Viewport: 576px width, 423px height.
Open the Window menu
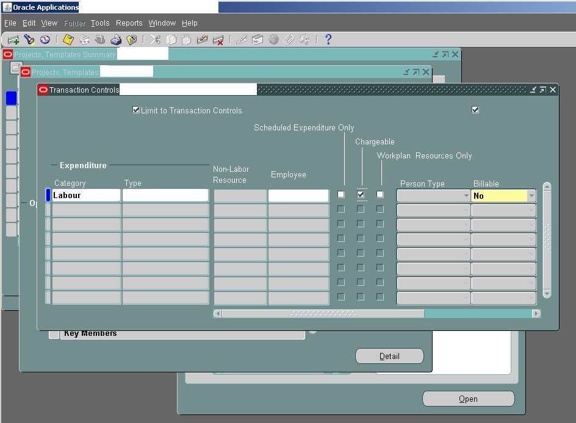coord(162,23)
